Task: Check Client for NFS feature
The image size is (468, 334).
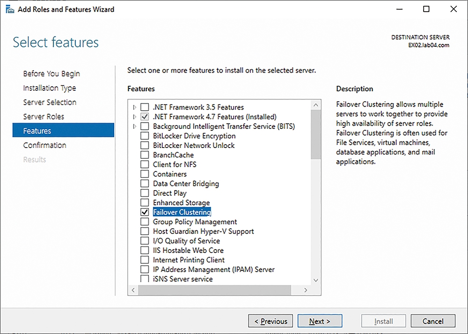Action: (x=145, y=164)
